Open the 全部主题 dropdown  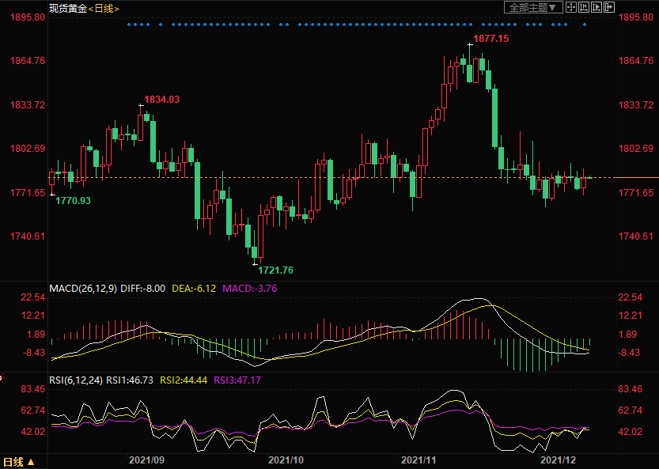534,7
